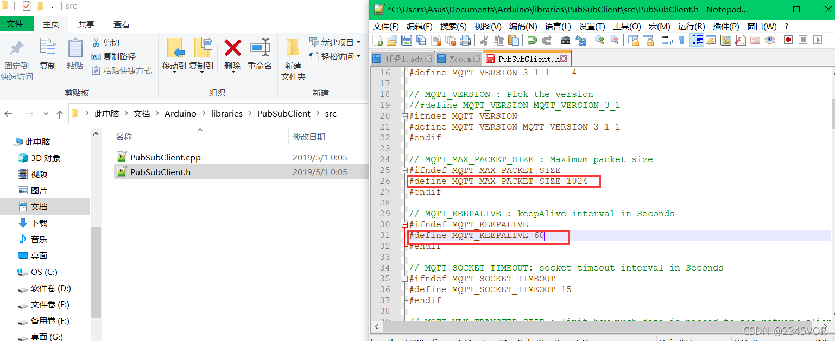Click the Print icon in Notepad++ toolbar

click(465, 40)
